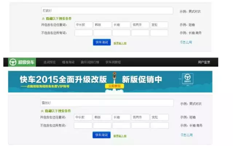Screen dimensions: 233x146
Task: Click the 韩版 include field in 雪纺衫 panel
Action: 102,117
